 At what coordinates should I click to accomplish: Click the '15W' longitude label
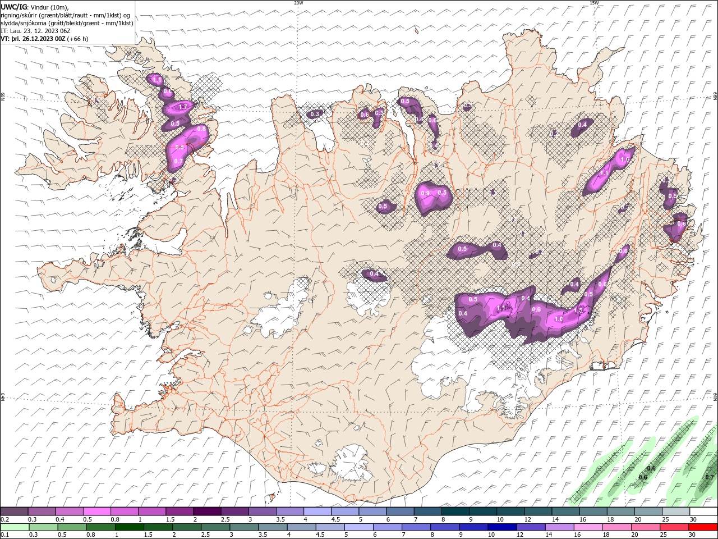[x=594, y=2]
